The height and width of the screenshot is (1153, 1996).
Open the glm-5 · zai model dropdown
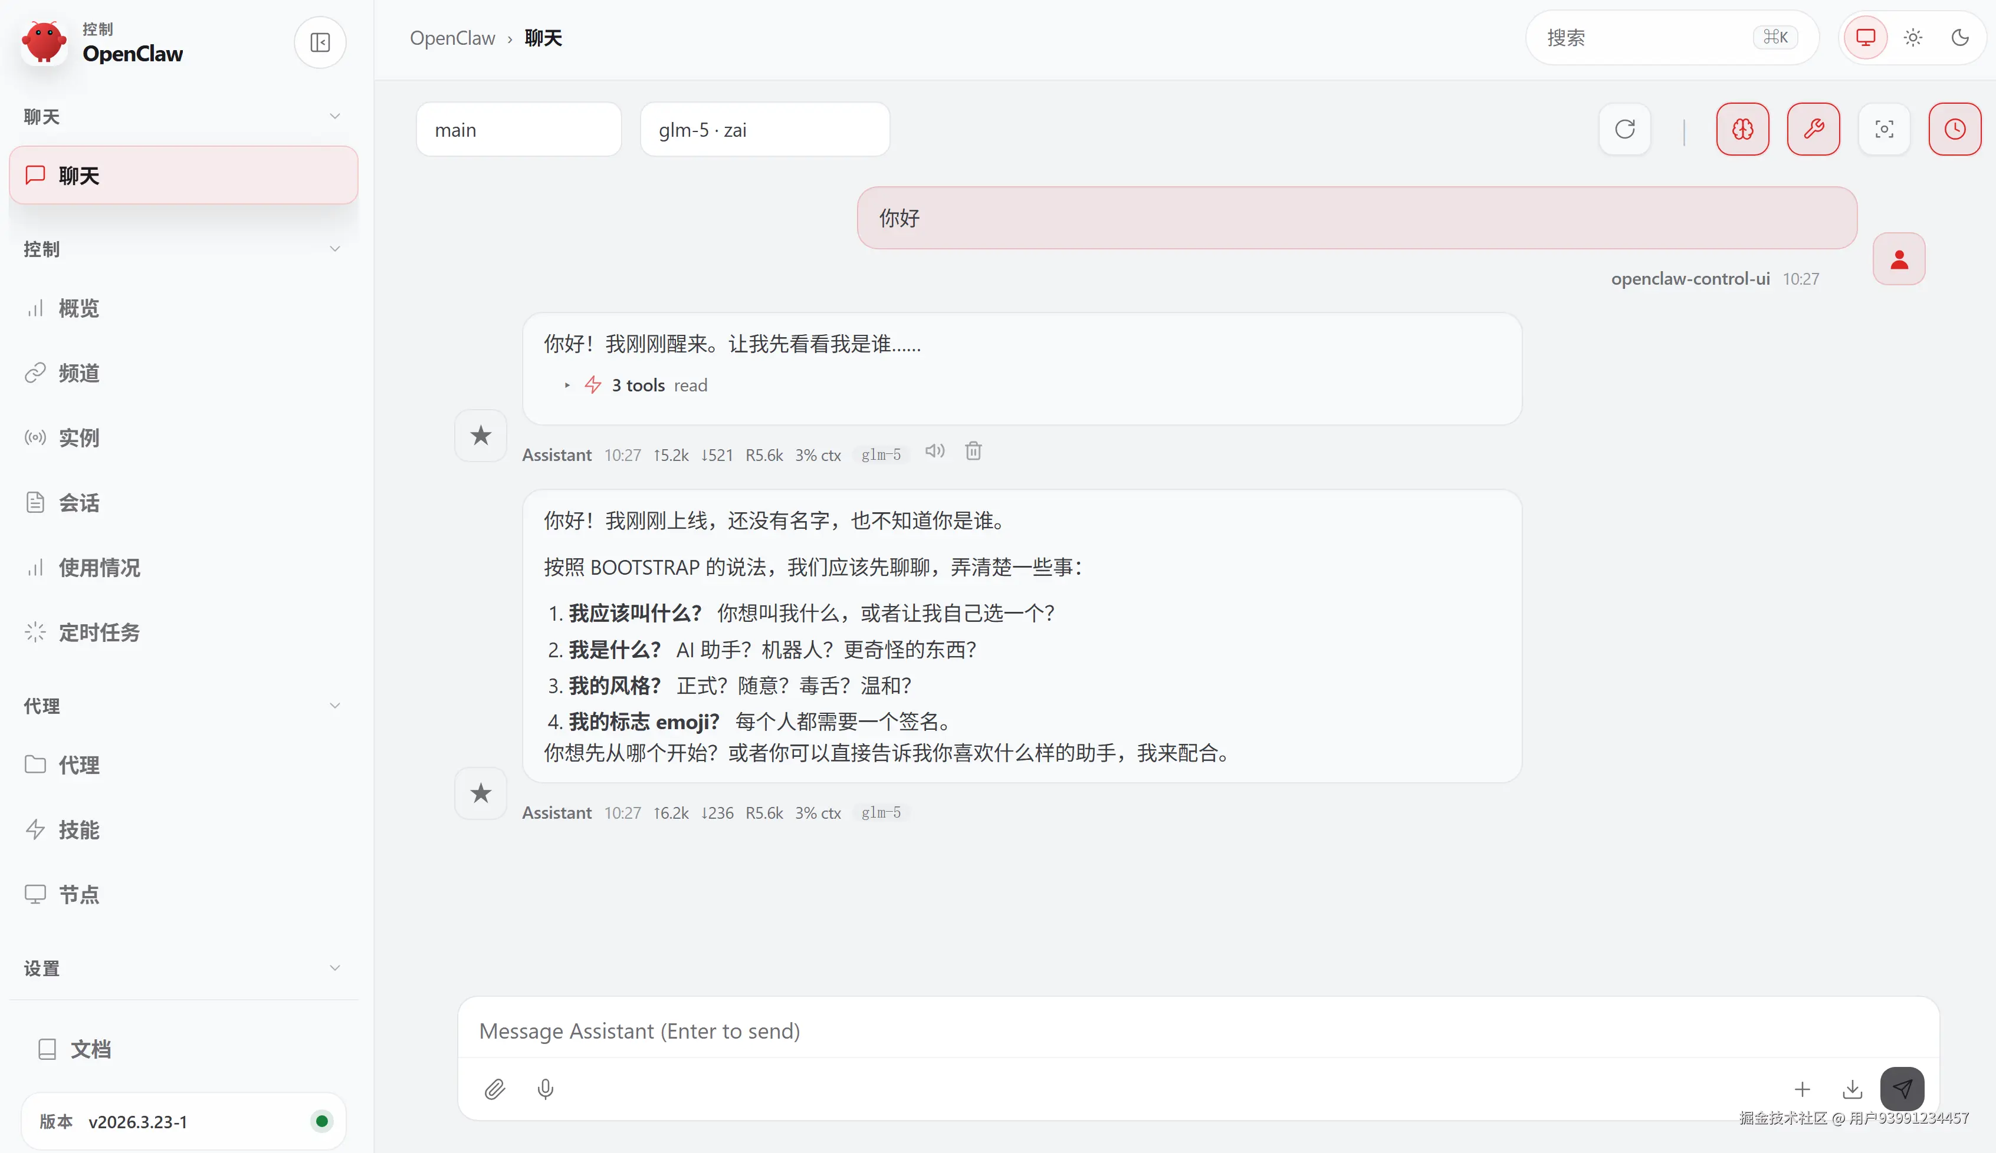[x=764, y=130]
